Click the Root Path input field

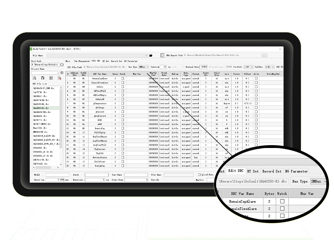45,65
